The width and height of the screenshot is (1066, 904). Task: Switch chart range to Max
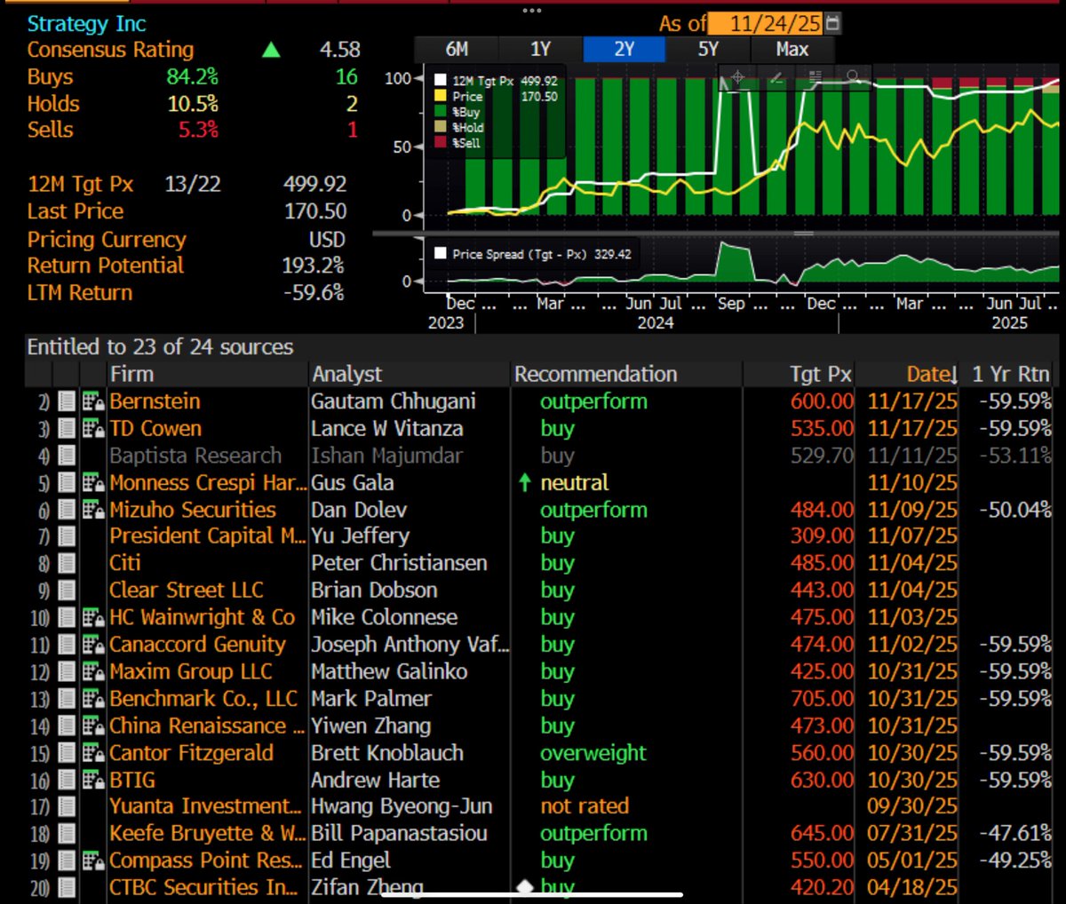[792, 49]
